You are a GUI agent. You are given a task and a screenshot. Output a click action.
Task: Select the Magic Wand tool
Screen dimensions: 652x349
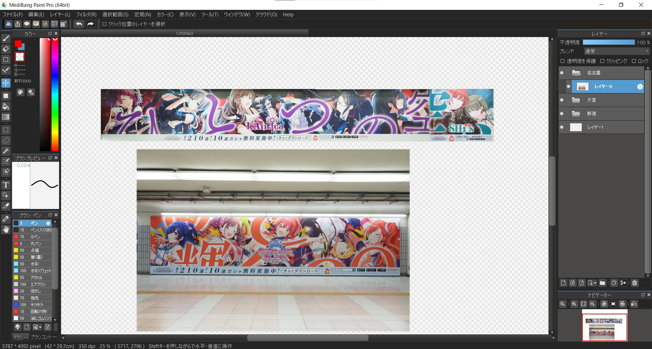[x=6, y=151]
